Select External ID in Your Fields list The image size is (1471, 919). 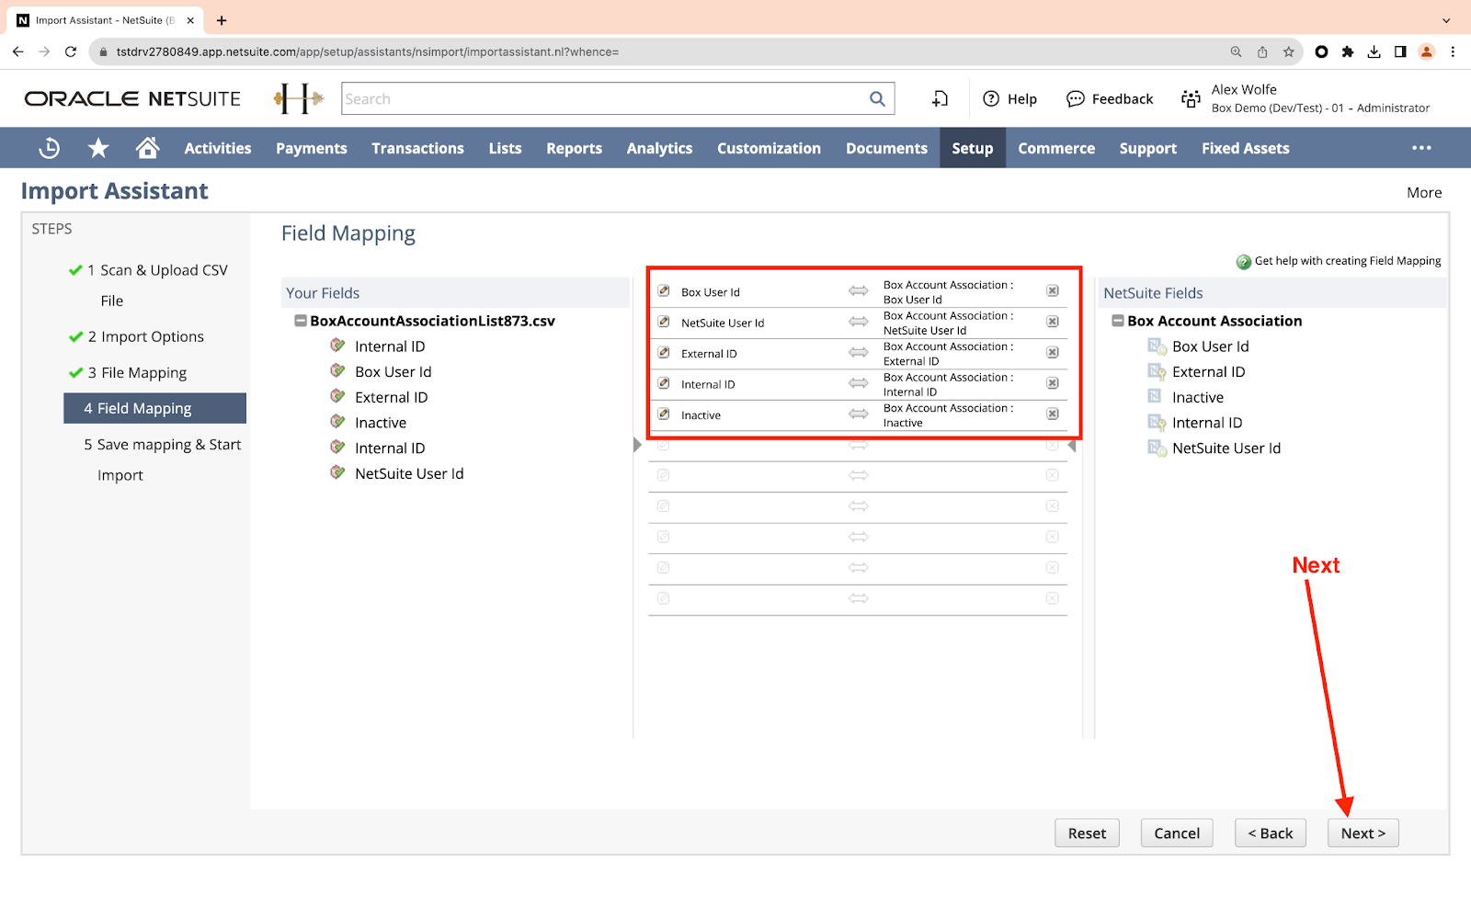click(391, 397)
